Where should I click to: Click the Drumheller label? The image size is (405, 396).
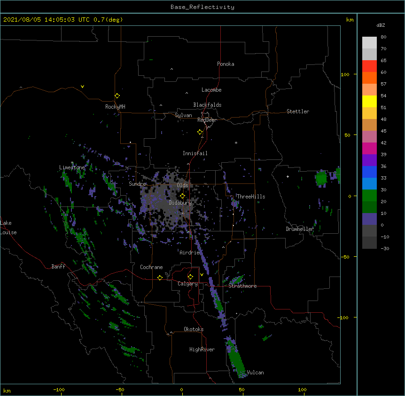click(x=300, y=229)
